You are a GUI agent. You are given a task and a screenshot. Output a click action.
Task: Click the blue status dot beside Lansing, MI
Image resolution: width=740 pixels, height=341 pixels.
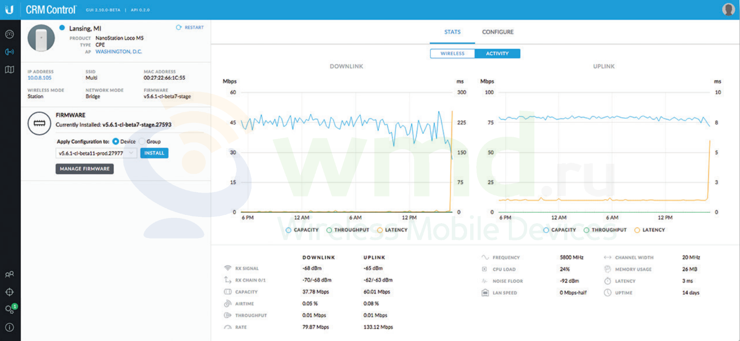coord(62,28)
